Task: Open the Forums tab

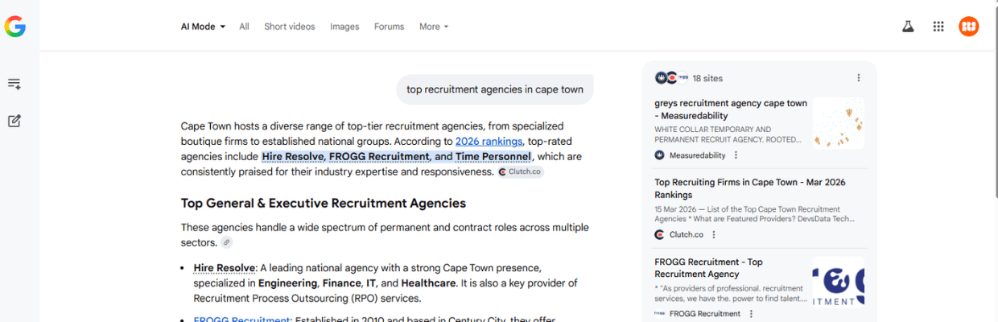Action: [x=389, y=27]
